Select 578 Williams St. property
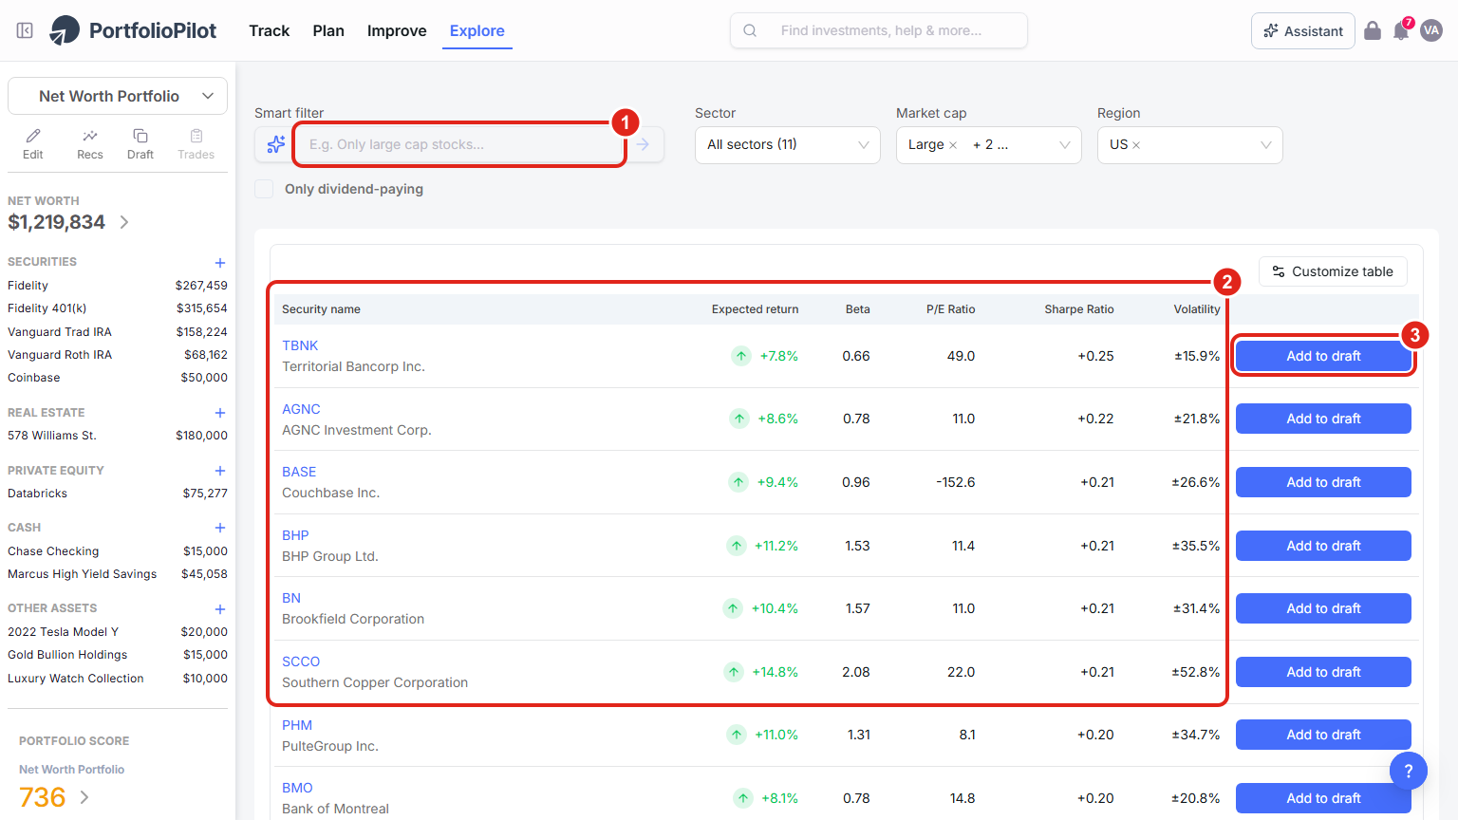 point(118,436)
